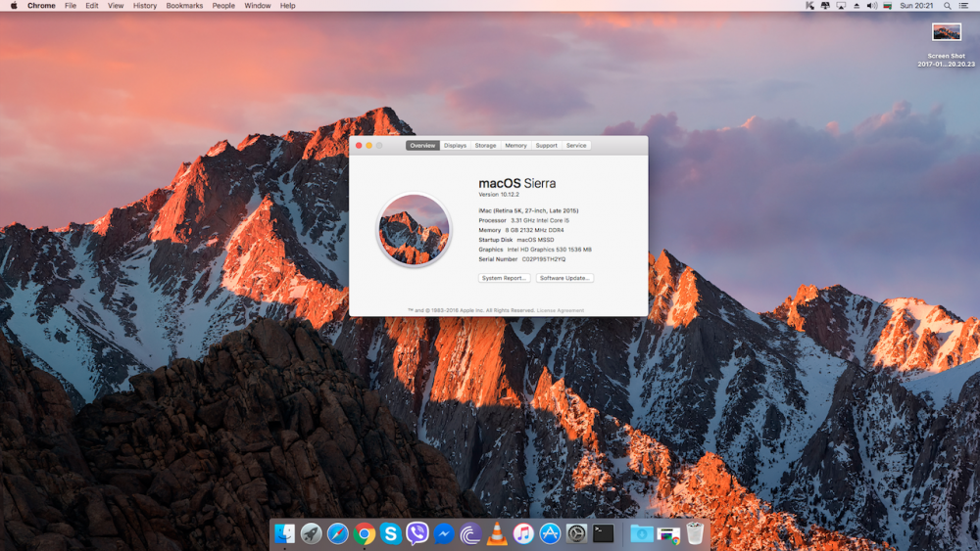
Task: Open the volume control in menu bar
Action: pos(872,6)
